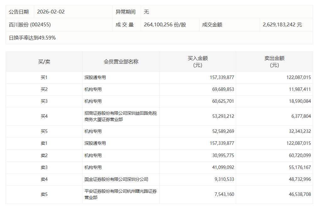This screenshot has height=210, width=320.
Task: Click the stock name 百川股份 (002455)
Action: coord(30,24)
